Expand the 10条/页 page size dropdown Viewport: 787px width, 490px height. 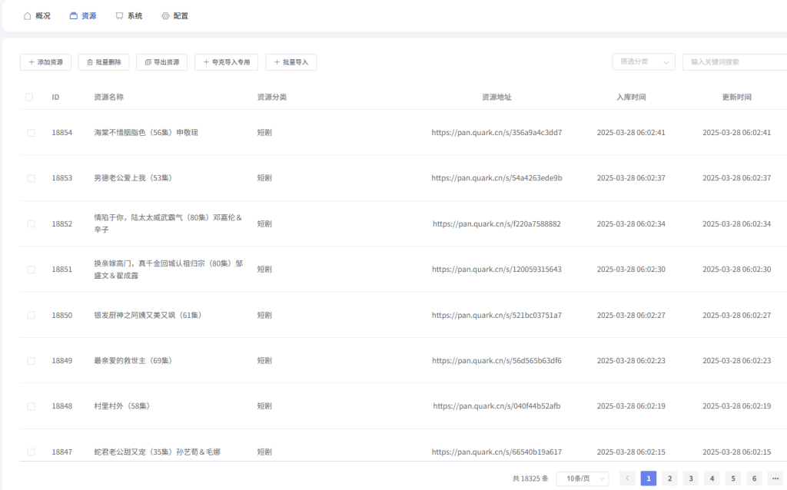tap(582, 478)
